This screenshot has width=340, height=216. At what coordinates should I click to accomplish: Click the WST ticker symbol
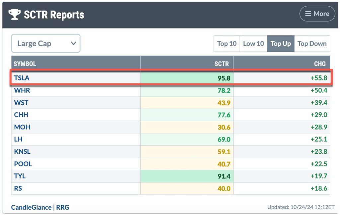21,102
